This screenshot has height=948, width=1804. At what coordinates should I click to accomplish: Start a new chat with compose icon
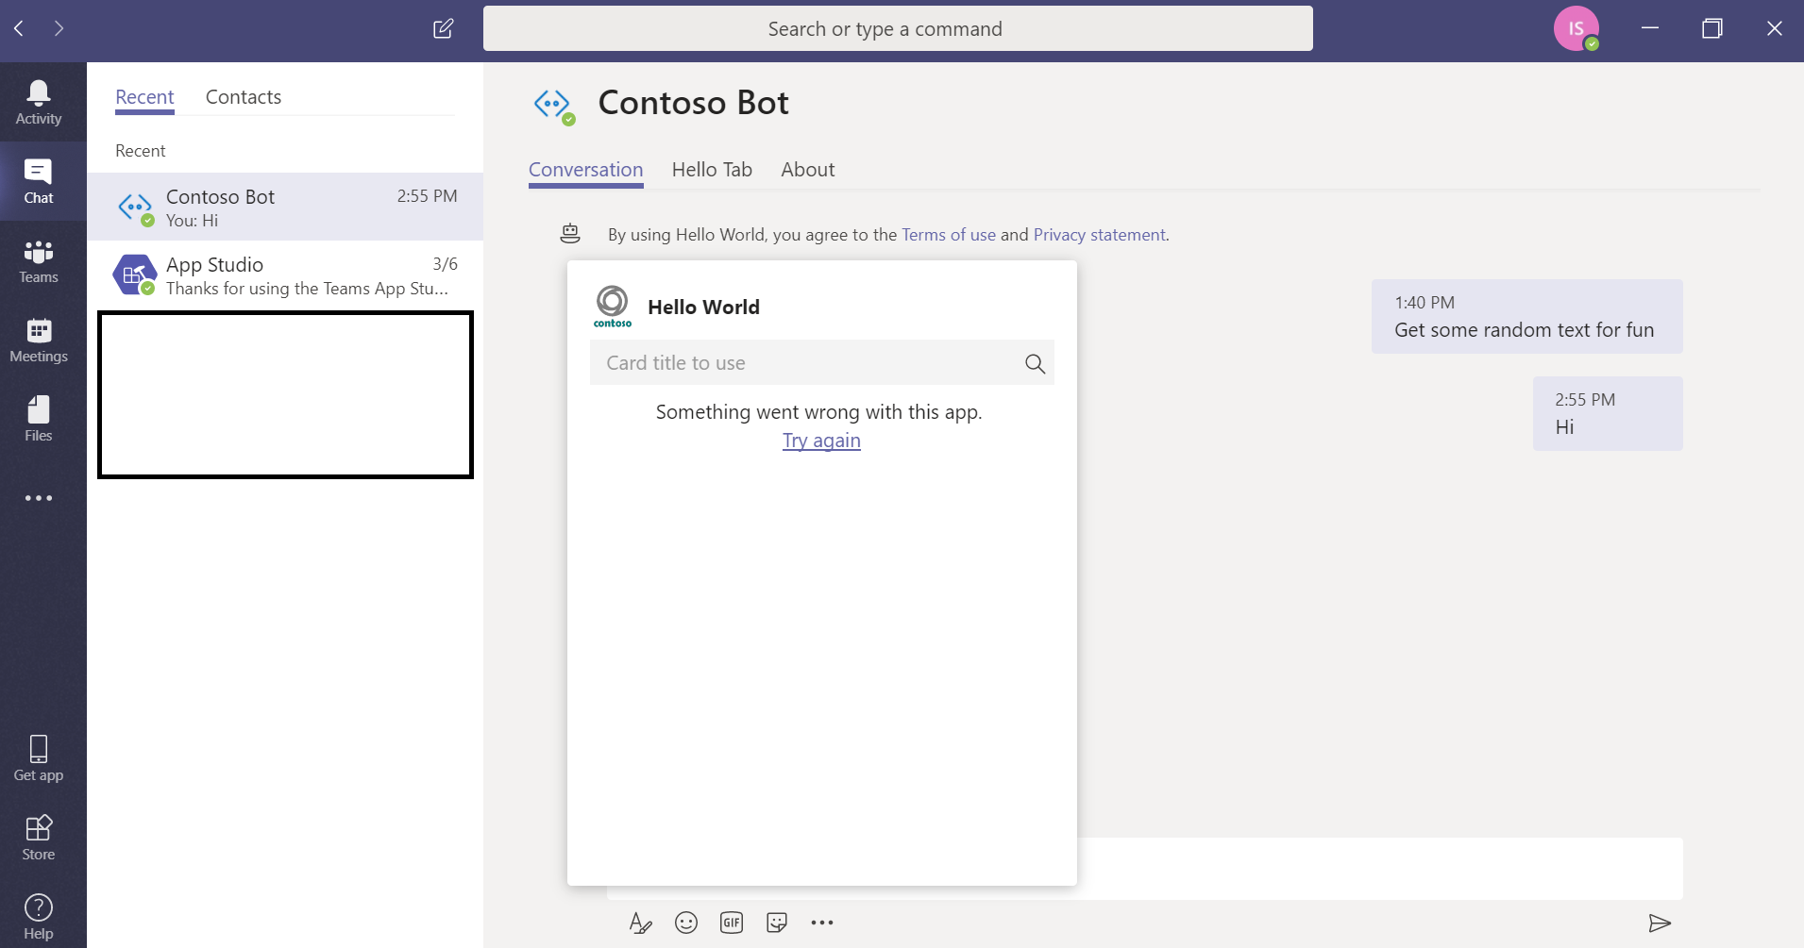pos(443,28)
